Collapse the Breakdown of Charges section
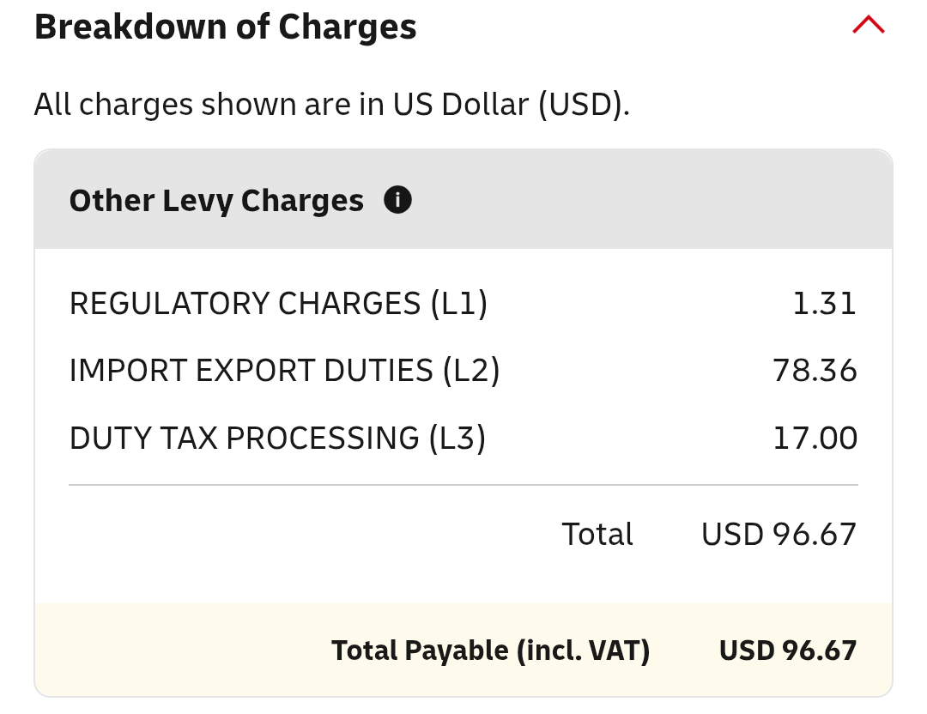Viewport: 927px width, 714px height. point(868,25)
